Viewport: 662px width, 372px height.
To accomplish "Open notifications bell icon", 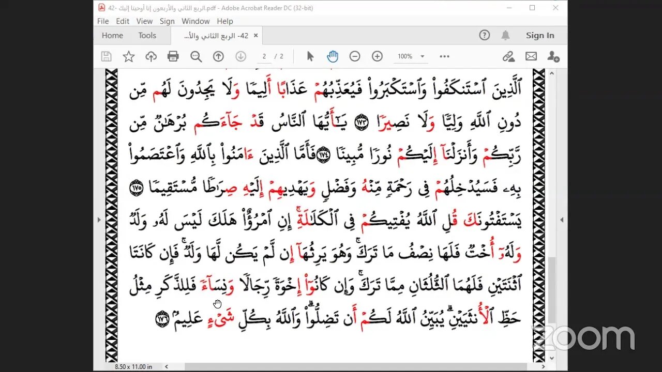I will [505, 35].
